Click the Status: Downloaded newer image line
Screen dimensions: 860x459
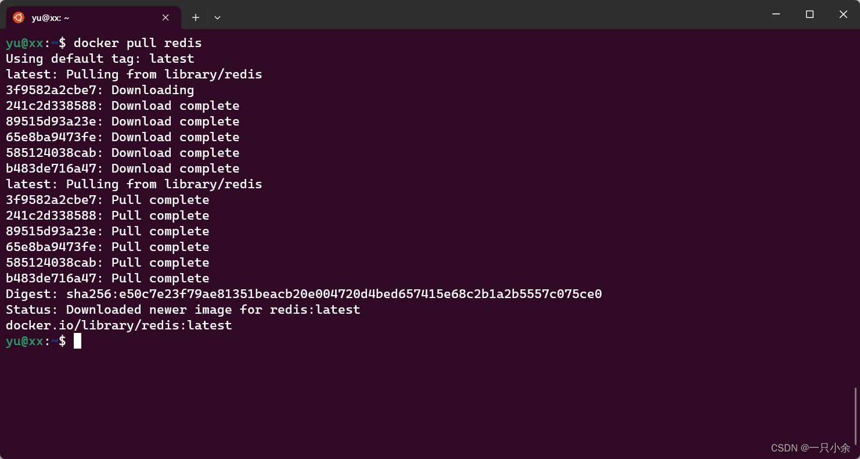point(183,310)
